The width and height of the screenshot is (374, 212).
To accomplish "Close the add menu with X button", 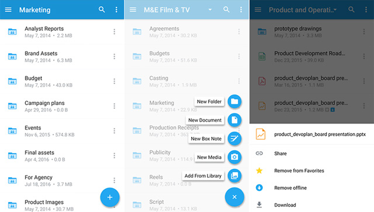I will pos(234,197).
